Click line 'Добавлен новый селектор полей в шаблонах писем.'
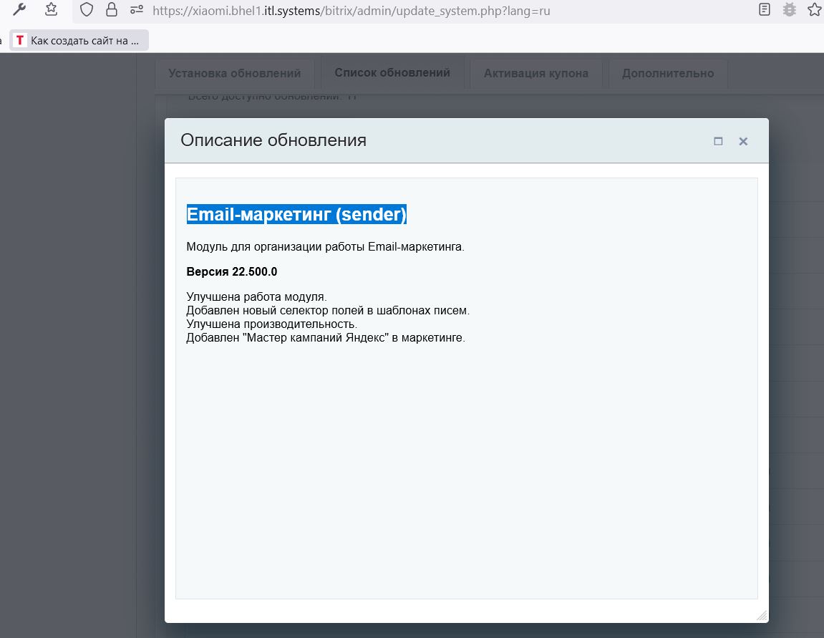Screen dimensions: 824x638 point(328,311)
